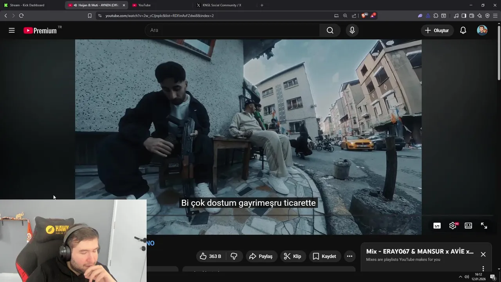
Task: Open the browser main menu
Action: [495, 16]
